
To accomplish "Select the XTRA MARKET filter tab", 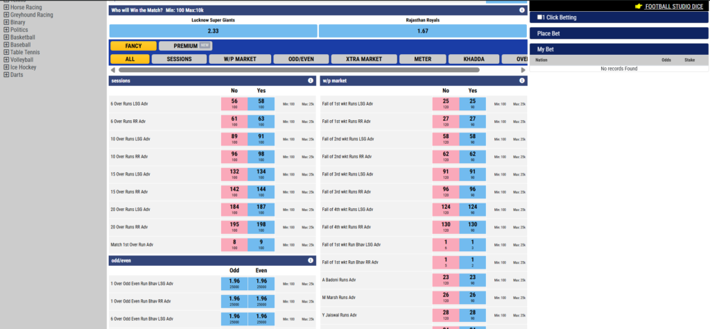I will tap(364, 59).
